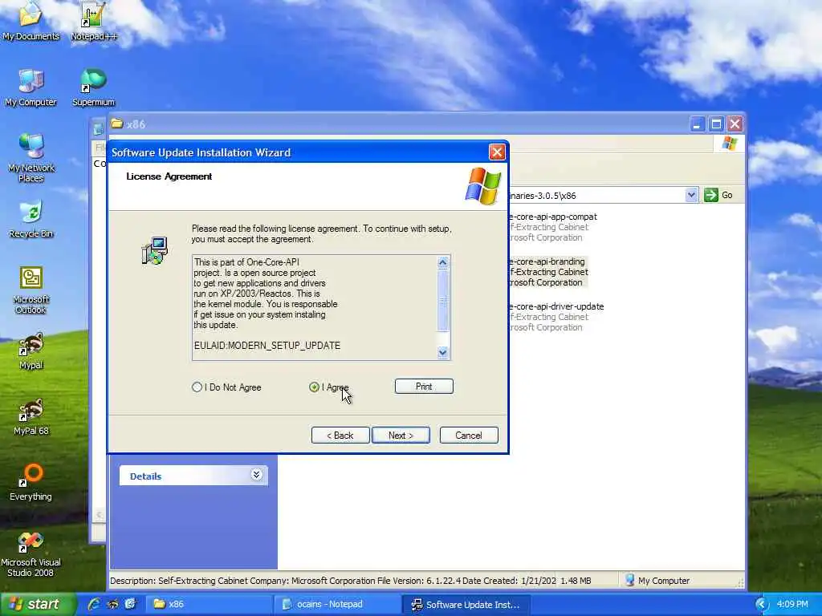
Task: Go Back in the installation wizard
Action: click(x=340, y=436)
